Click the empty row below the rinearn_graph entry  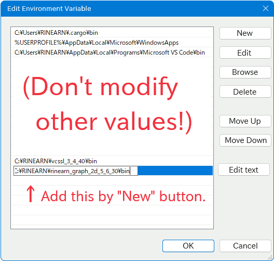click(x=112, y=180)
